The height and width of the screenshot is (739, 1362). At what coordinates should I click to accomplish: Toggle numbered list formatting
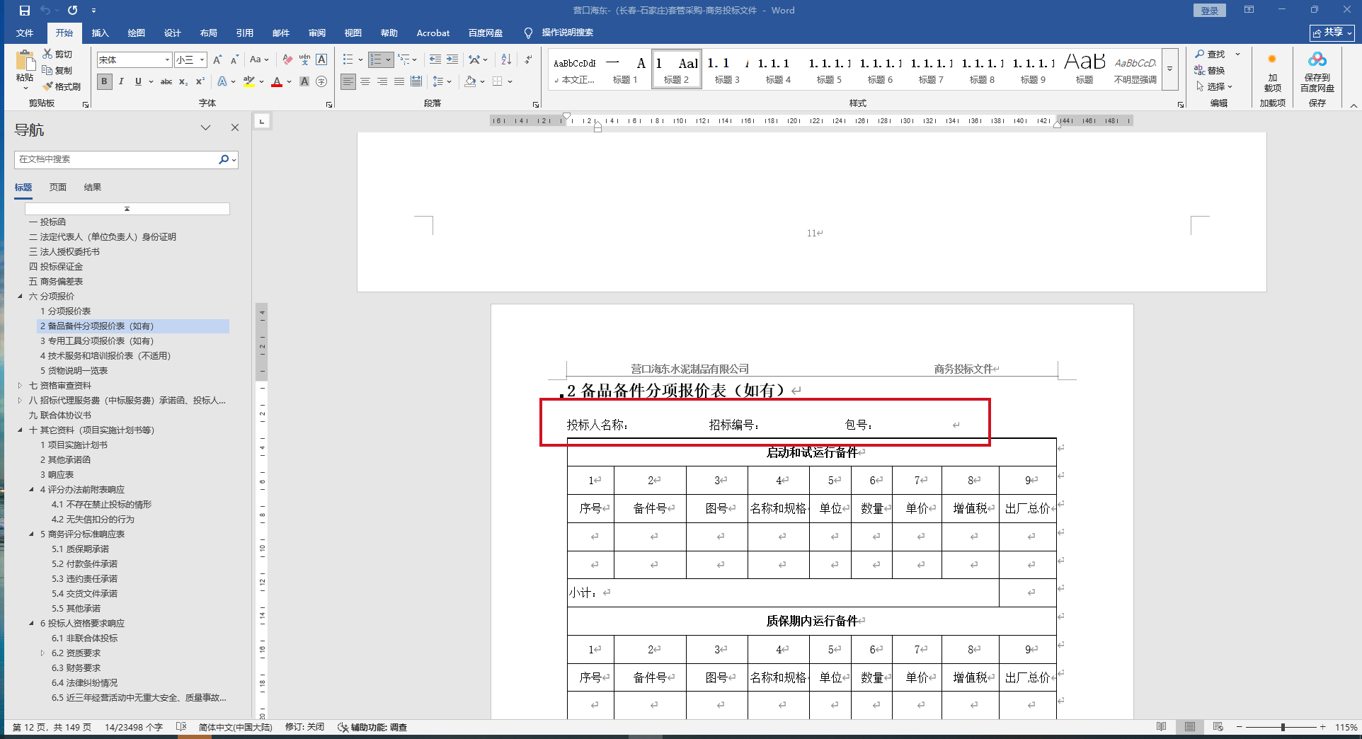[x=376, y=60]
